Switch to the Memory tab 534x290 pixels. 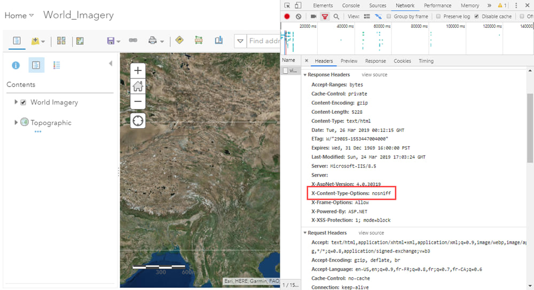pos(469,5)
